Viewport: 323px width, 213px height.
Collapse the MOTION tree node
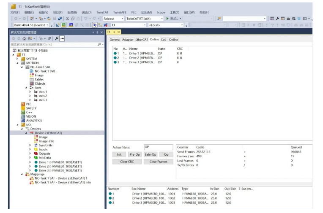point(17,63)
